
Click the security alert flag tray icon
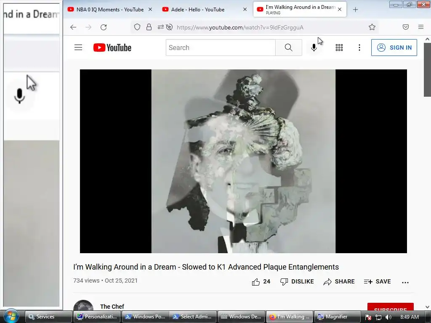point(368,317)
